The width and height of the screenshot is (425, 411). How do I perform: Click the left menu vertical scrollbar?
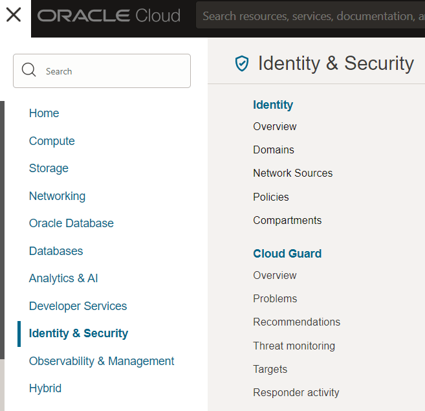[2, 230]
